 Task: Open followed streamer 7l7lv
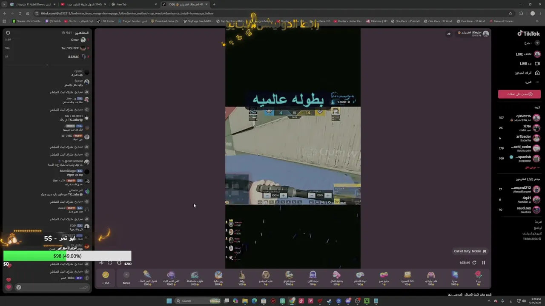(x=519, y=128)
